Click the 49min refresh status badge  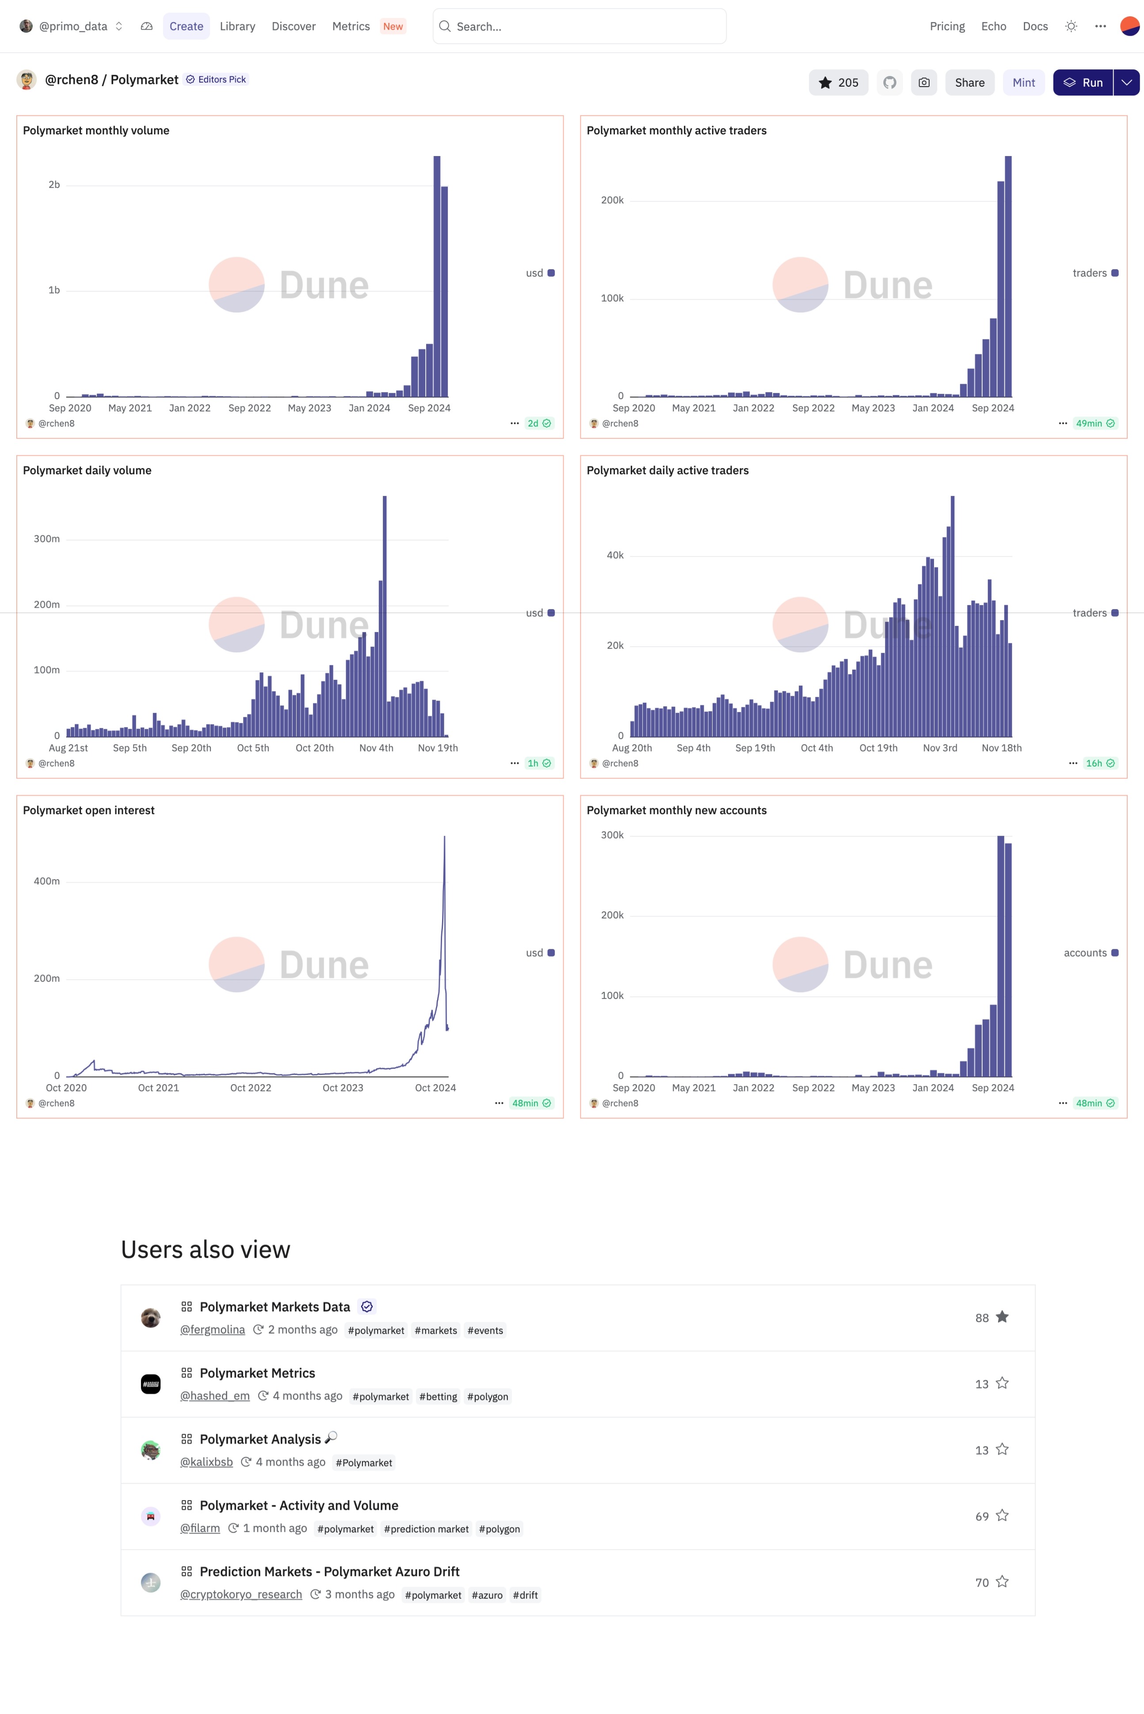1095,423
